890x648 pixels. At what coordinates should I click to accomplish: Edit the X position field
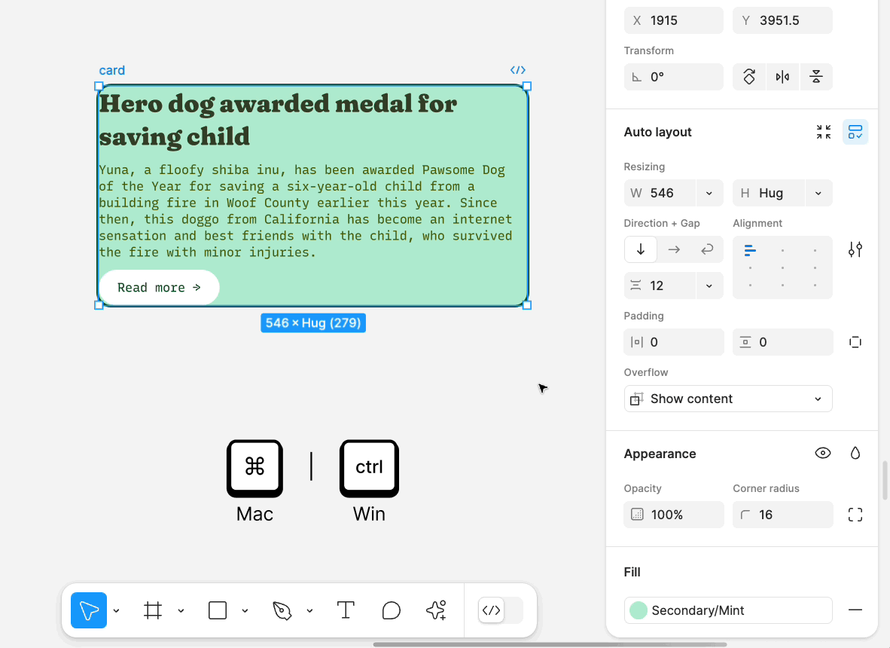pyautogui.click(x=674, y=20)
